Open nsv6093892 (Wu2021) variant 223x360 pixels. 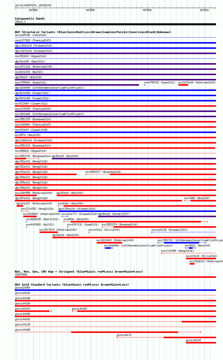[x=26, y=227]
